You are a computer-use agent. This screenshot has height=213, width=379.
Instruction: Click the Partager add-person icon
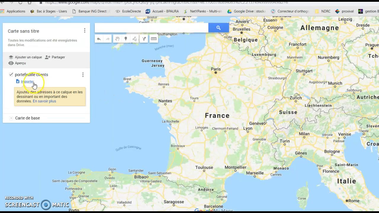coord(47,57)
